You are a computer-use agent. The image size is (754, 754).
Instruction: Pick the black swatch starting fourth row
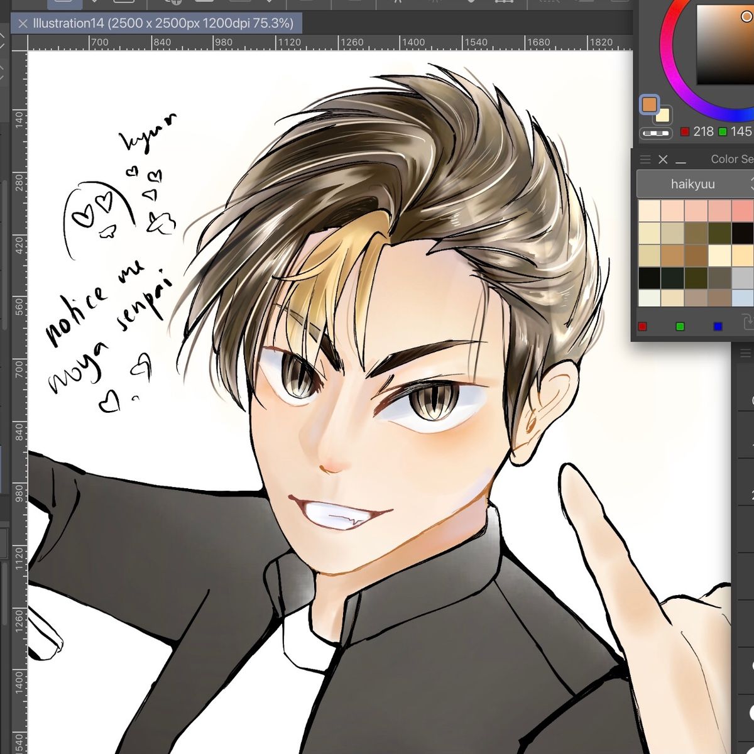(649, 278)
